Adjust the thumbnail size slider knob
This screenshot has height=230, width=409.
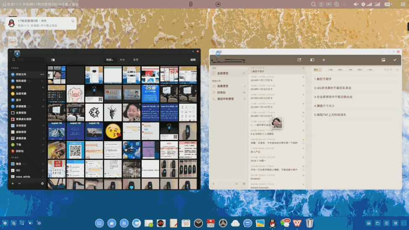(42, 183)
